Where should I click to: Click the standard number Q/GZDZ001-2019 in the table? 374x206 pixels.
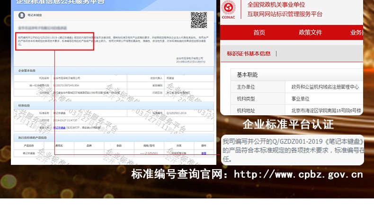click(x=176, y=113)
